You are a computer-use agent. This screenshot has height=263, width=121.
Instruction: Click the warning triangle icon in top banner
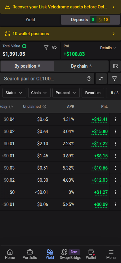(7, 7)
